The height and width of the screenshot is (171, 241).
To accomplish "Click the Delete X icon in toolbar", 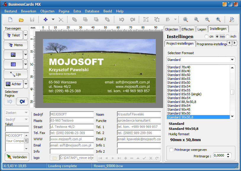I will click(61, 20).
